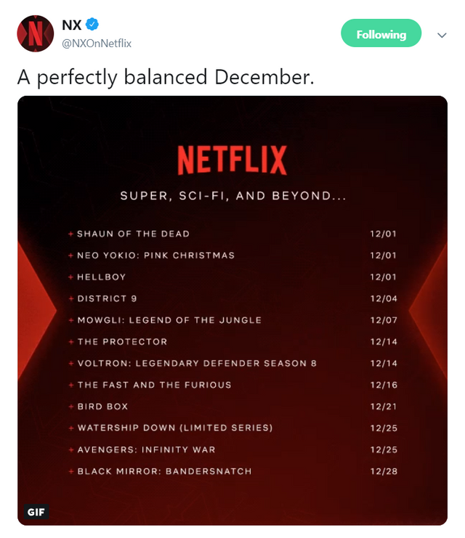This screenshot has height=538, width=465.
Task: Click the plus icon beside Bird Box
Action: point(70,407)
